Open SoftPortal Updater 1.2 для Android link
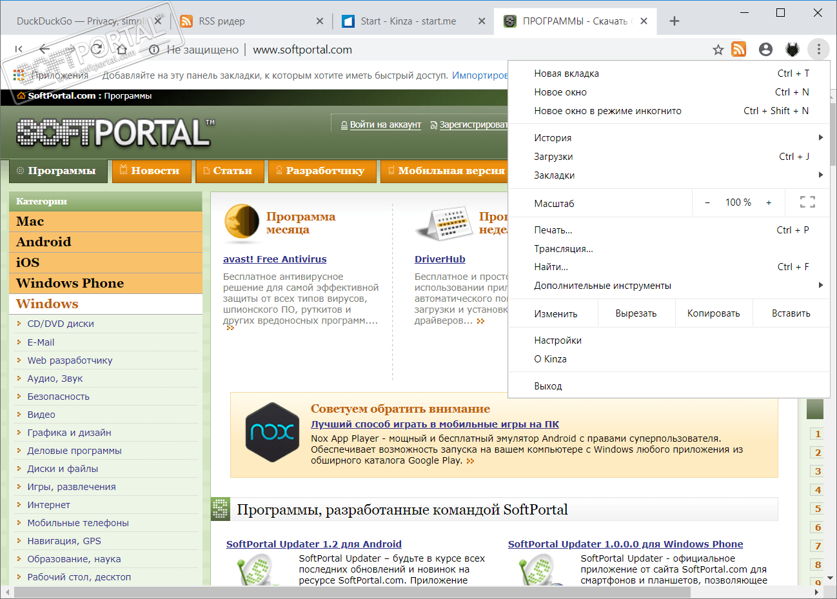The width and height of the screenshot is (837, 599). coord(314,544)
